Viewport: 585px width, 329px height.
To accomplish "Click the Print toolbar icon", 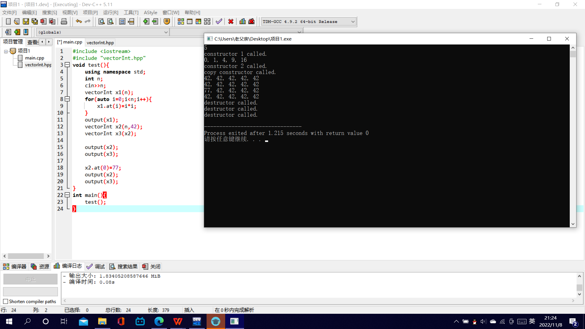I will (64, 21).
